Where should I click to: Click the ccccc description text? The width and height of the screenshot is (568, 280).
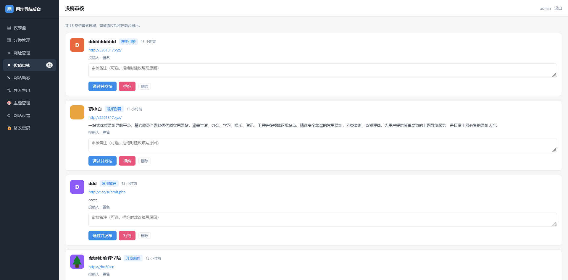pyautogui.click(x=93, y=200)
